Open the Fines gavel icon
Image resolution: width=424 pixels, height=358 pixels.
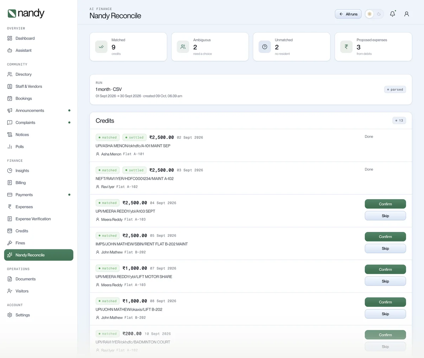pyautogui.click(x=10, y=243)
